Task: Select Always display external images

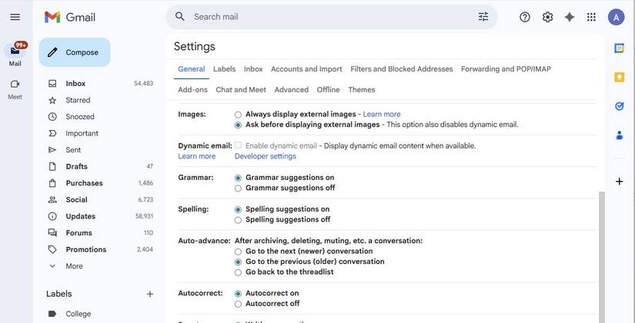Action: point(238,115)
